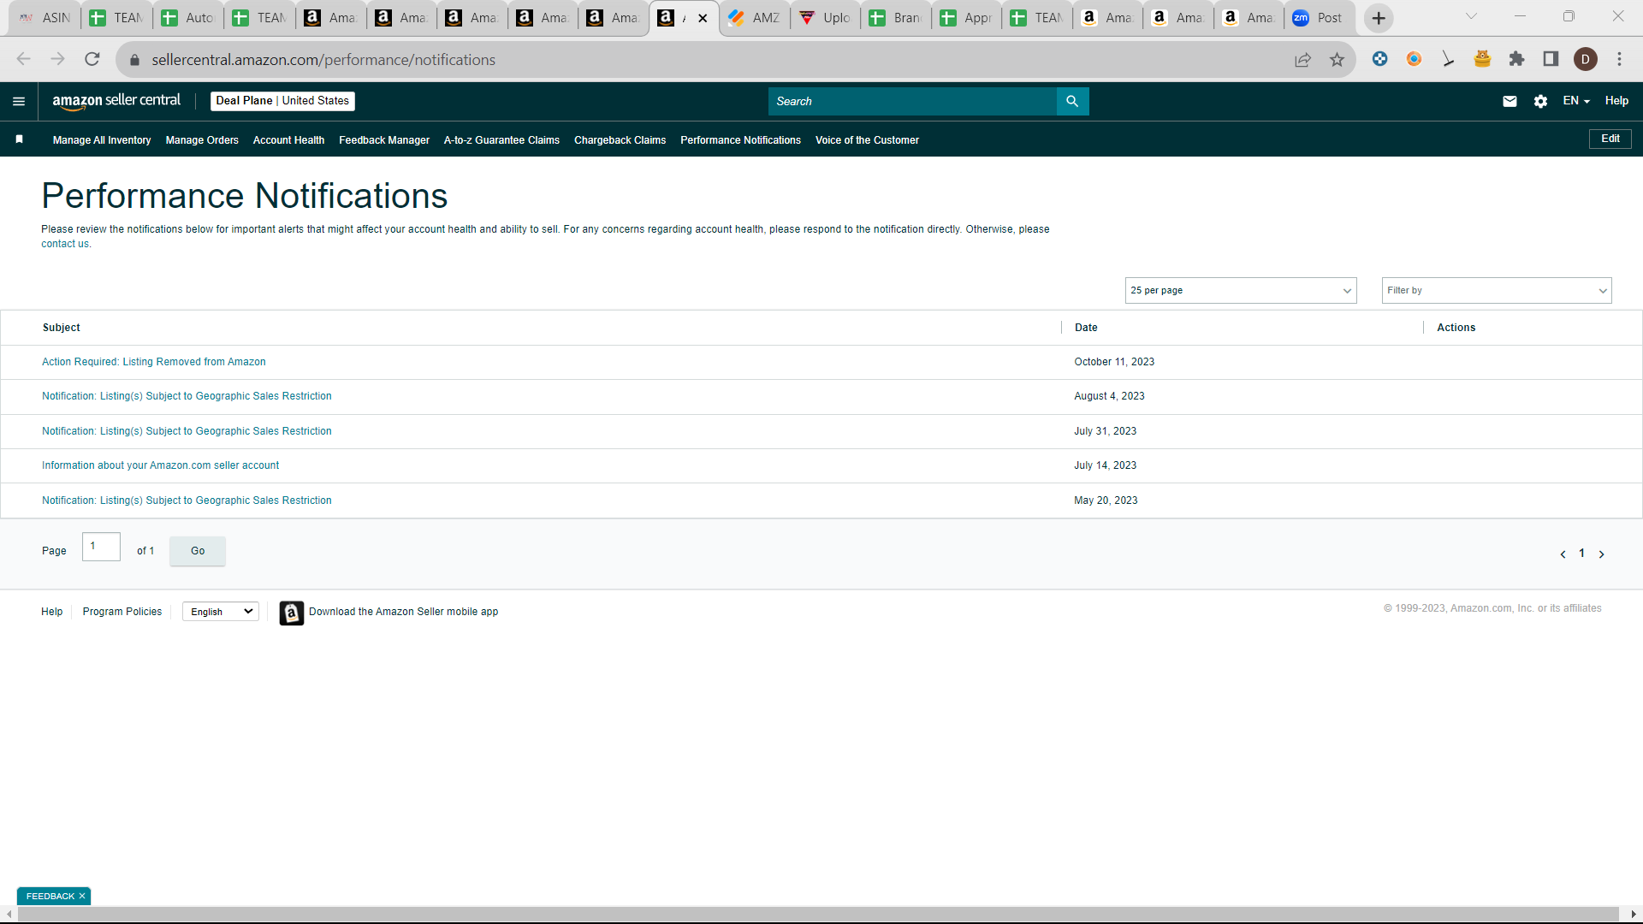Click the browser address bar URL

pyautogui.click(x=323, y=60)
